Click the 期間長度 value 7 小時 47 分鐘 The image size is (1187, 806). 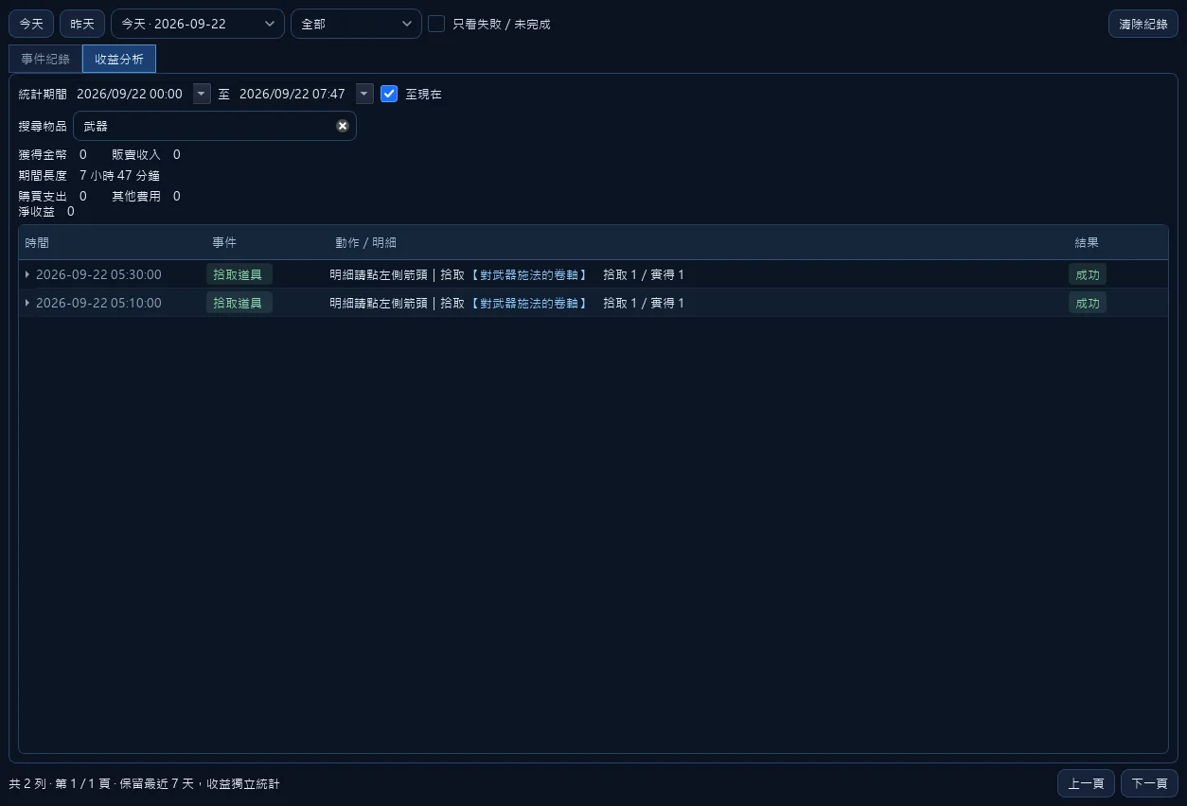119,175
